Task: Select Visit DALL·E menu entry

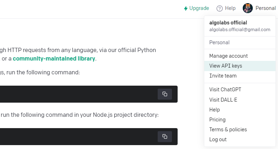Action: tap(223, 100)
